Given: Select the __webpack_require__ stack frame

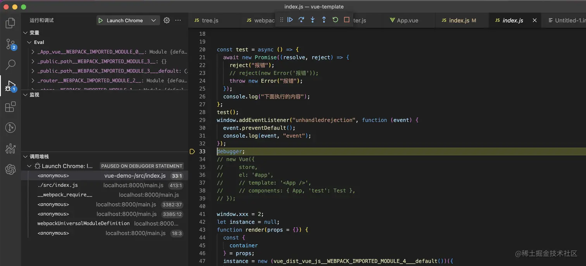Looking at the screenshot, I should [105, 195].
